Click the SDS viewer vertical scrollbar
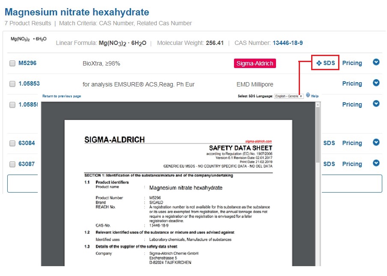This screenshot has width=387, height=276. tap(318, 134)
